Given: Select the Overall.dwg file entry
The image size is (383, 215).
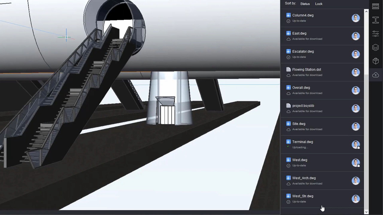Looking at the screenshot, I should (x=301, y=88).
